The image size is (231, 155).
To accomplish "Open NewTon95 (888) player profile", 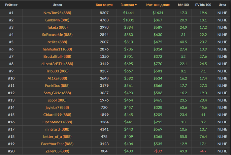I will [57, 13].
